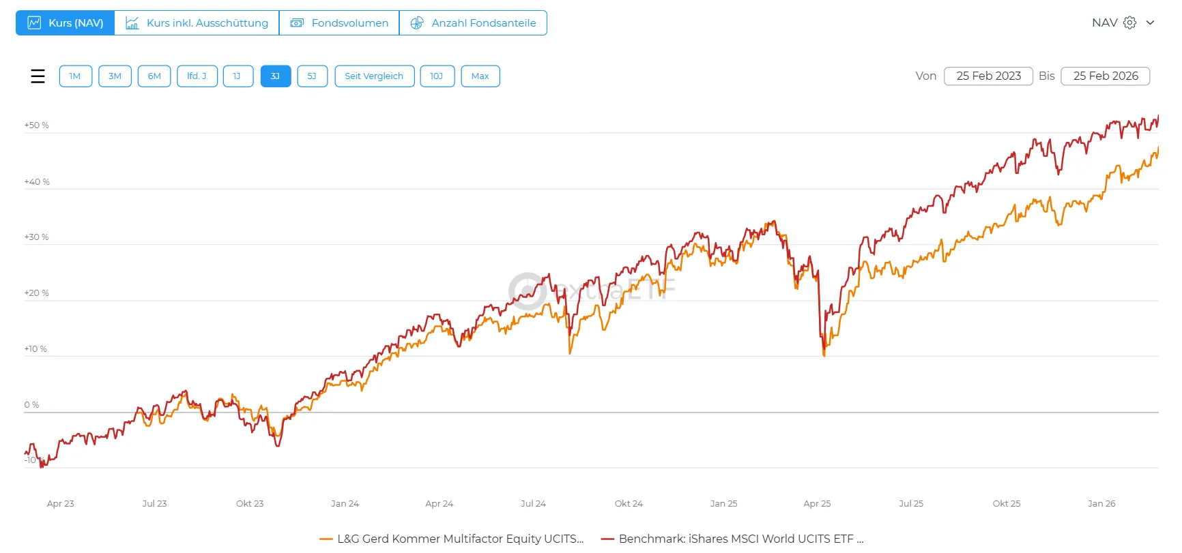Screen dimensions: 1182x553
Task: Click the Seit Vergleich range button
Action: (x=374, y=76)
